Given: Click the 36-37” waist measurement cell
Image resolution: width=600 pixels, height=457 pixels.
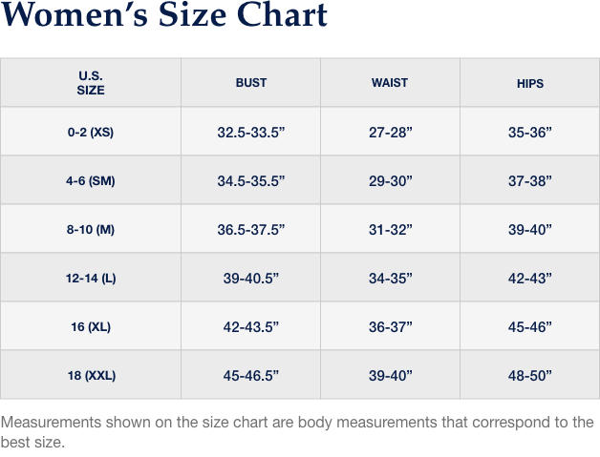Looking at the screenshot, I should pos(390,327).
